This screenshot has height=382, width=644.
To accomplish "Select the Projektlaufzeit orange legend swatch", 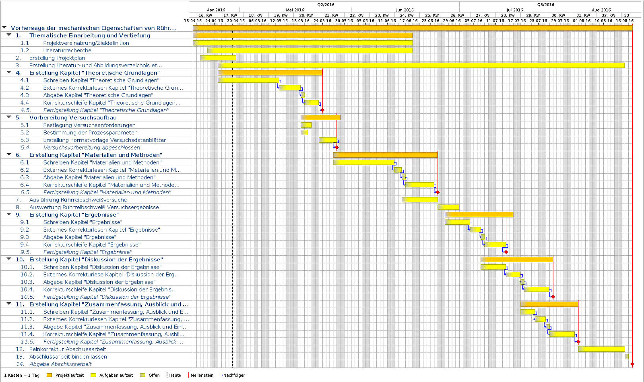I will coord(50,375).
